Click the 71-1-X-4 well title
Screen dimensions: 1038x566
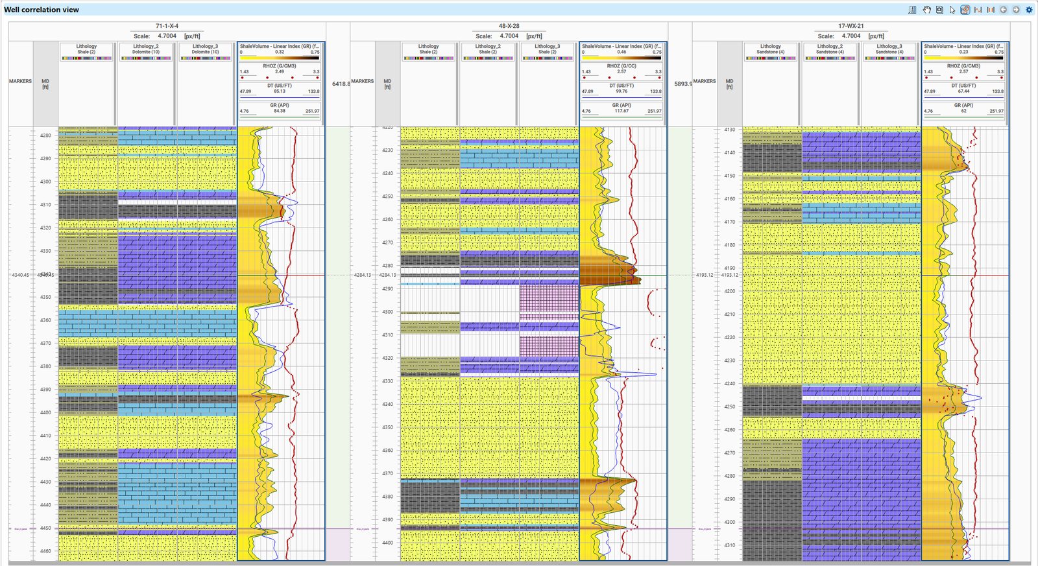167,27
